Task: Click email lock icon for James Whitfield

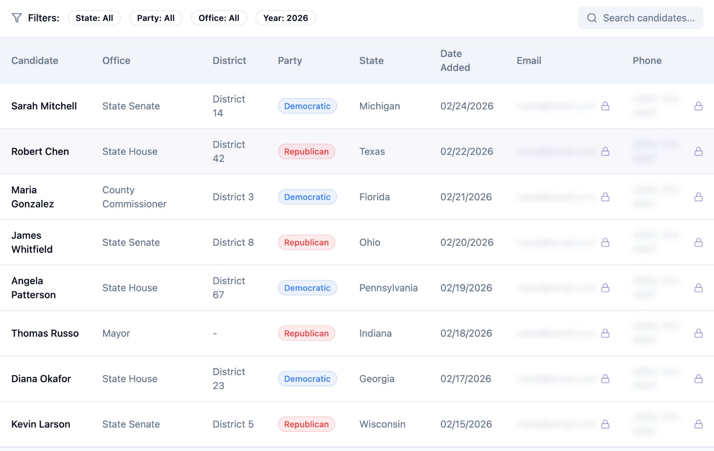Action: pos(605,243)
